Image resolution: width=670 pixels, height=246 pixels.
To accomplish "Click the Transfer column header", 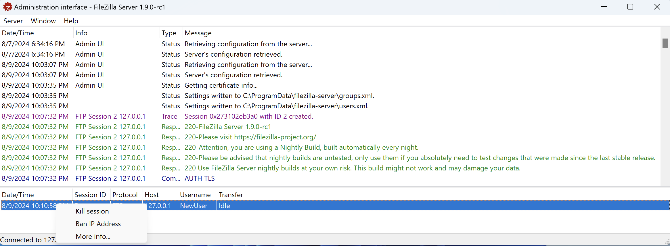I will coord(231,195).
